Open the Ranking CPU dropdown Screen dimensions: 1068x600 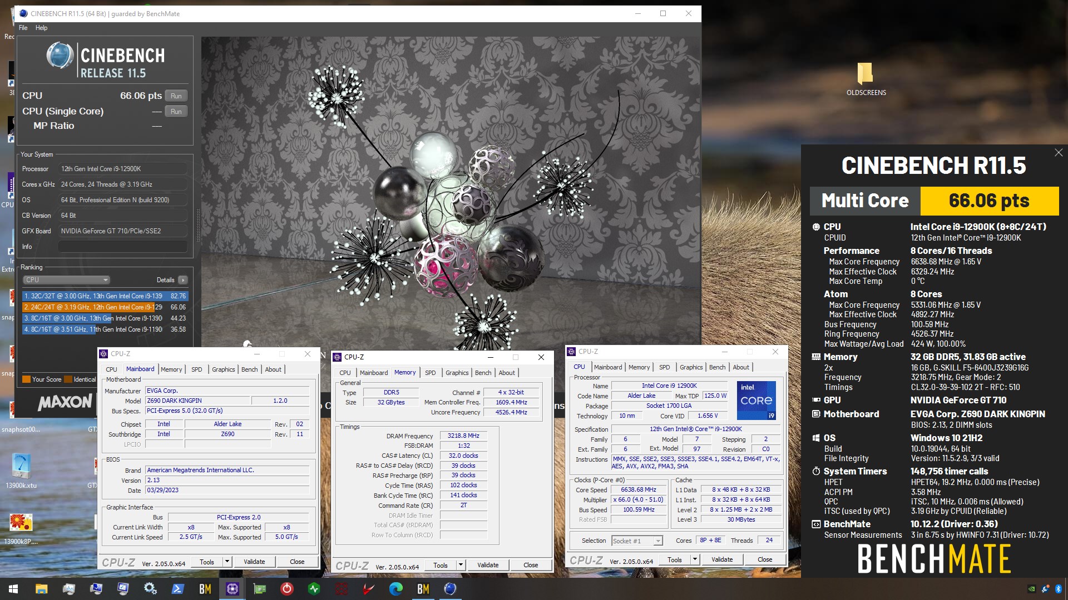[x=66, y=280]
